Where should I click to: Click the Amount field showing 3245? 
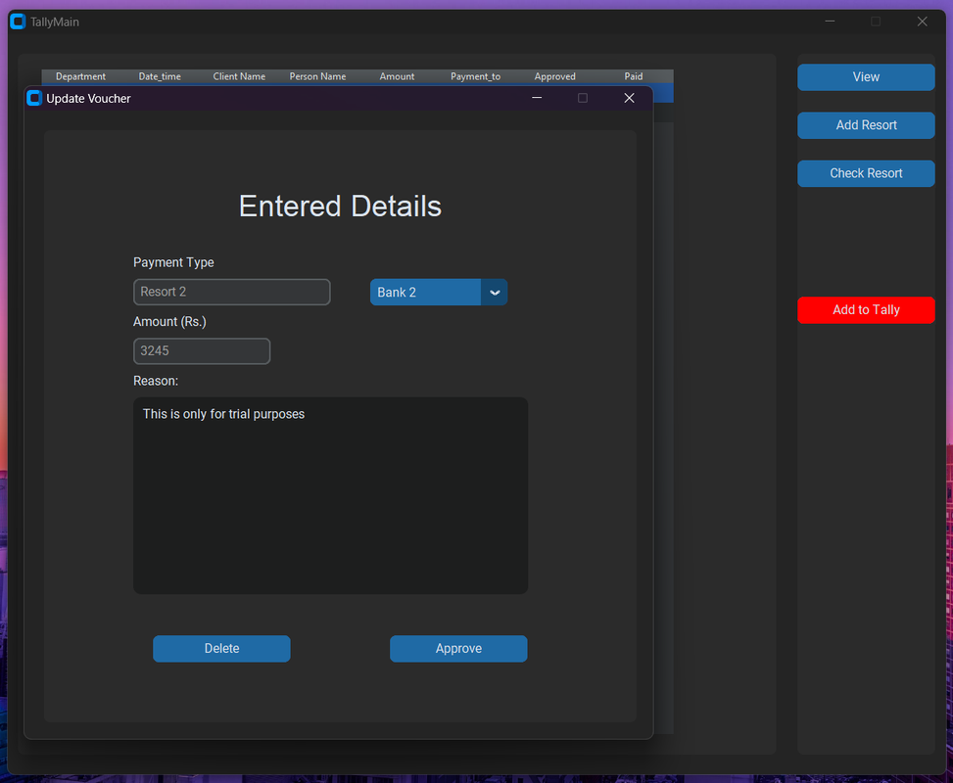pos(202,351)
